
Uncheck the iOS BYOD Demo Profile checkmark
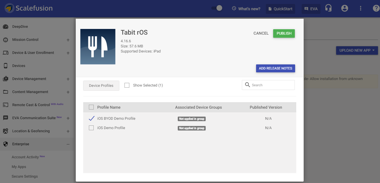click(x=91, y=118)
